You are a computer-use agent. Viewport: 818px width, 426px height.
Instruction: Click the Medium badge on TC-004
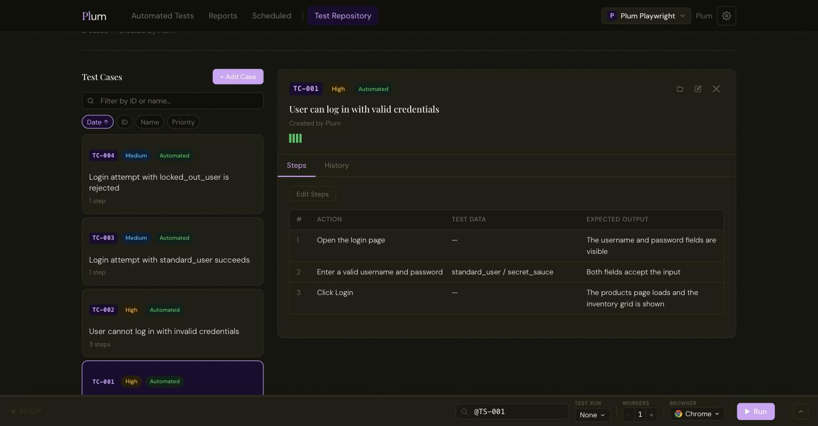point(136,155)
